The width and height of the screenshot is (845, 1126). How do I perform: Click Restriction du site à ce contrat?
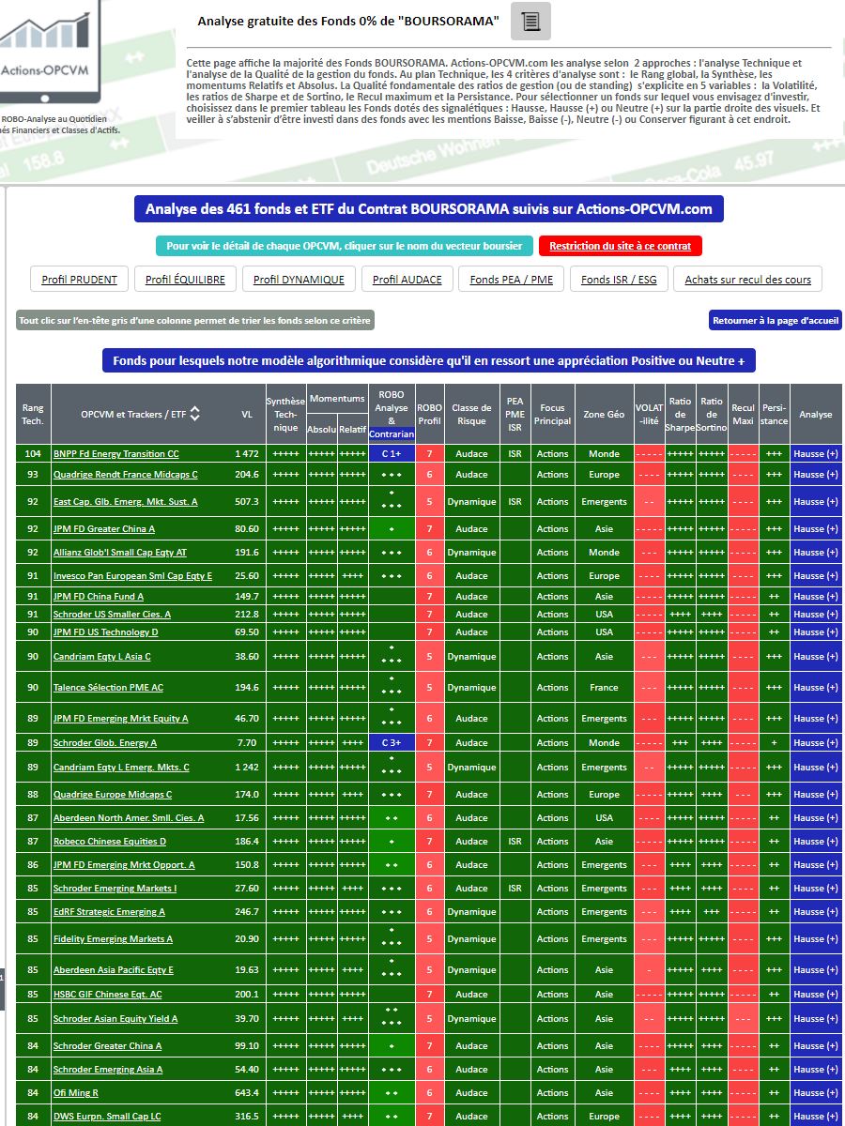(621, 246)
